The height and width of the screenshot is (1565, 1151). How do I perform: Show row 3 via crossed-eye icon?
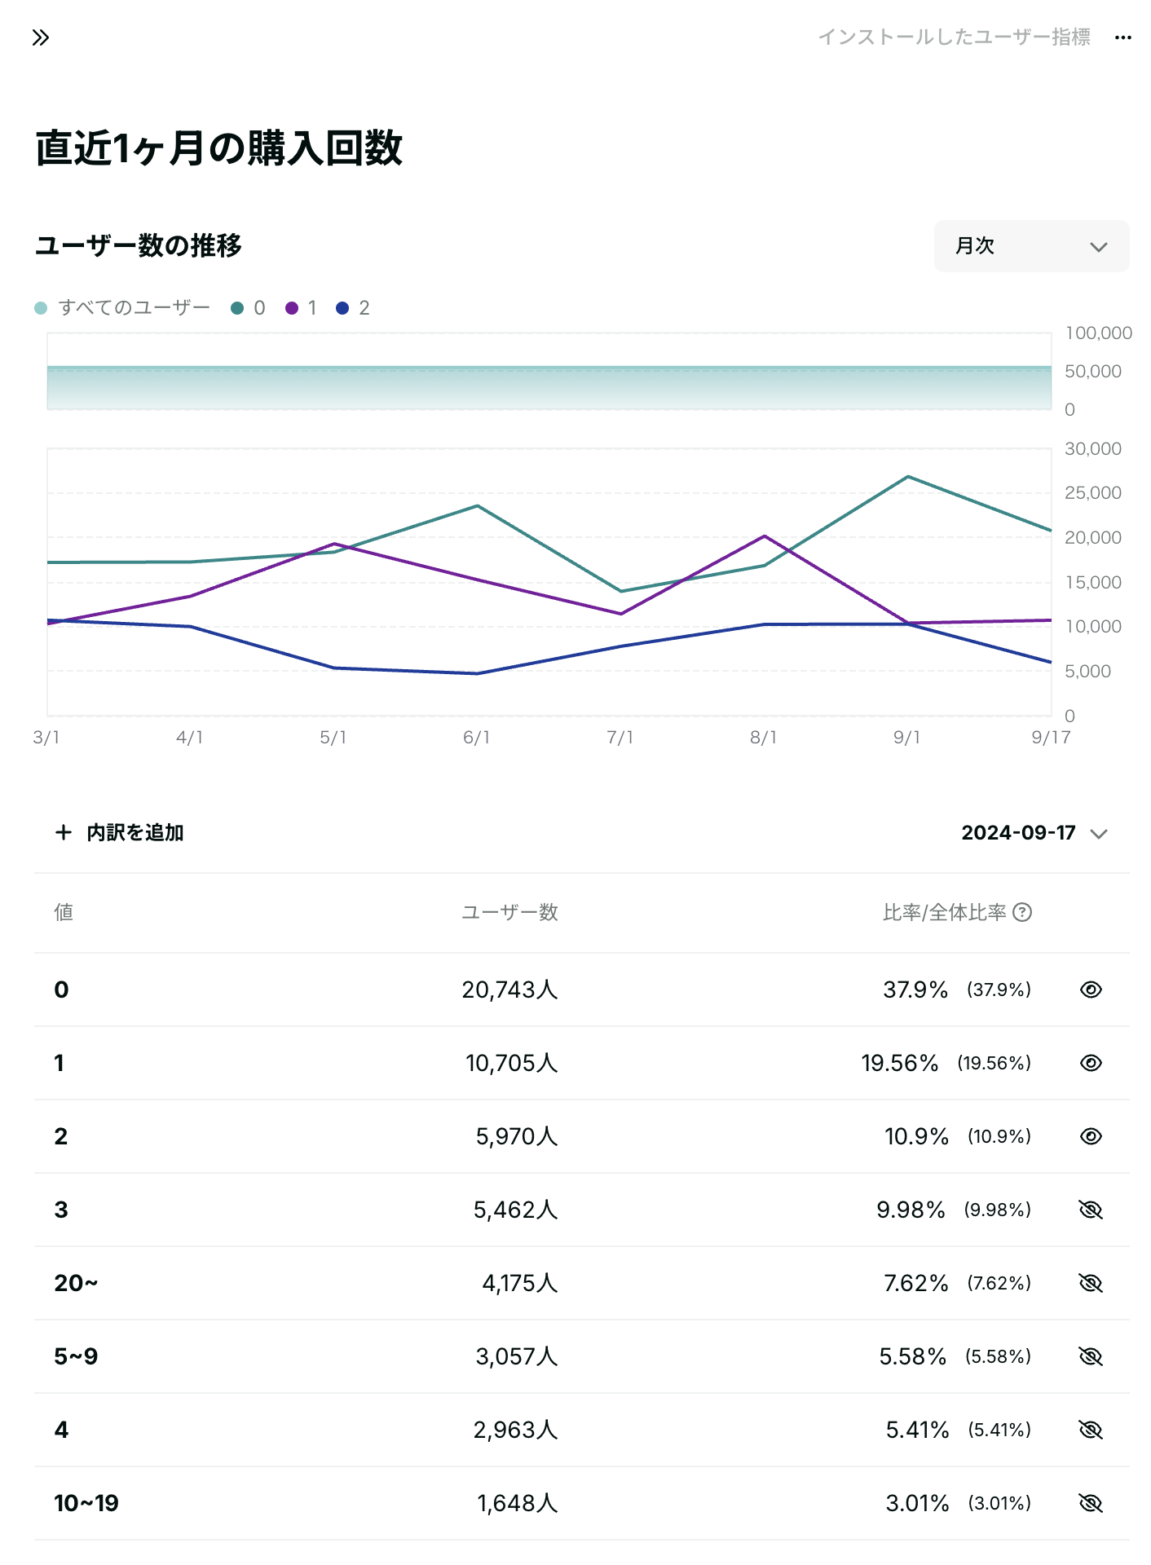point(1091,1210)
